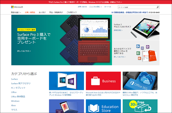
Task: Select PC / タブレット category link
Action: click(18, 88)
